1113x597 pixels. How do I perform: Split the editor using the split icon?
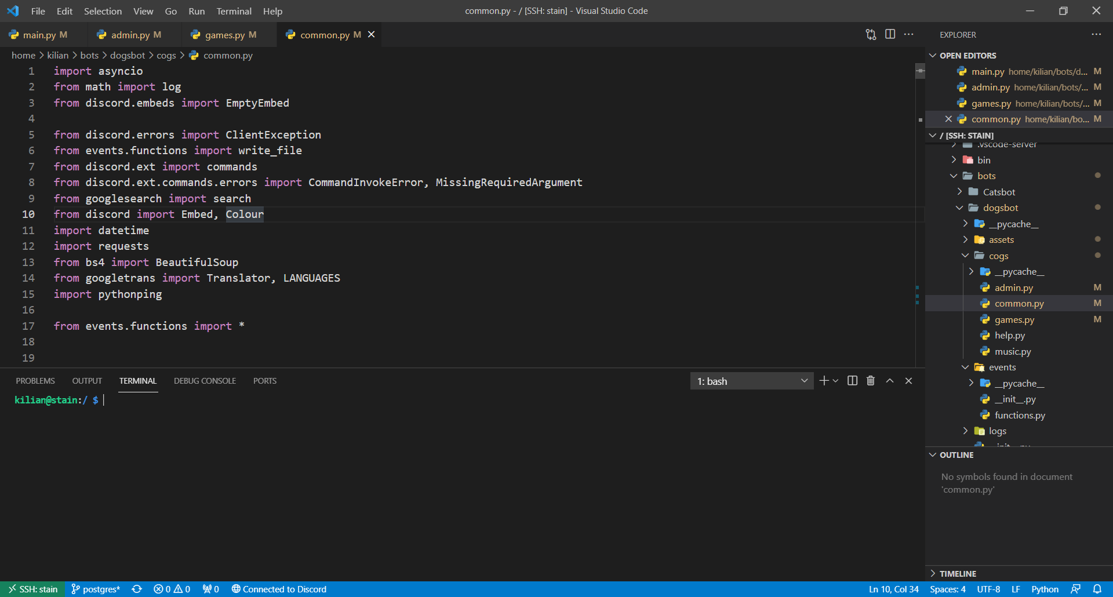890,34
